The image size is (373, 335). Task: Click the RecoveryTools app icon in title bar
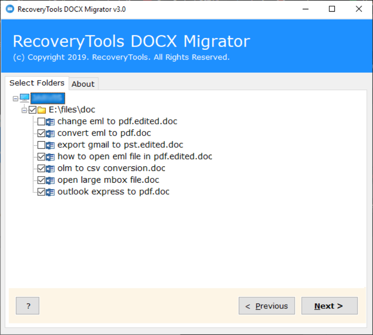pyautogui.click(x=10, y=9)
